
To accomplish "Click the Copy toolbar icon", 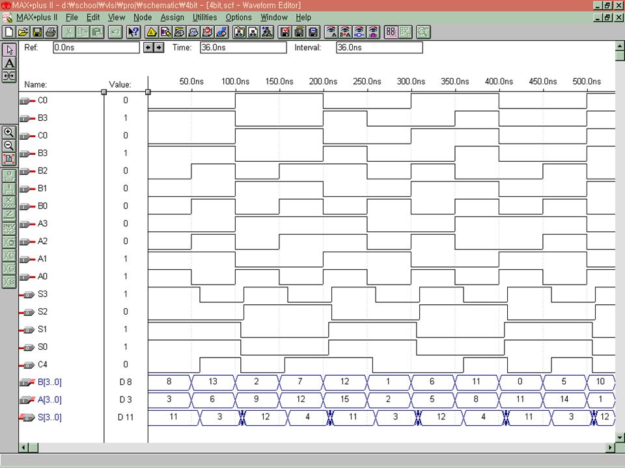I will click(x=83, y=32).
